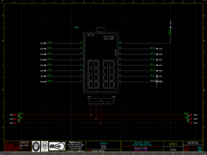Image resolution: width=207 pixels, height=155 pixels.
Task: Select the cyan Cliente heading
Action: coord(103,143)
